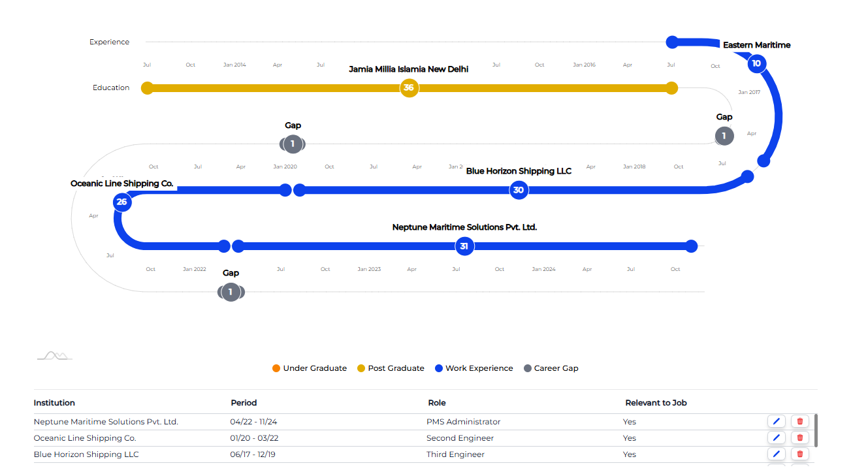Delete the Blue Horizon Shipping LLC entry
851x476 pixels.
(x=799, y=454)
